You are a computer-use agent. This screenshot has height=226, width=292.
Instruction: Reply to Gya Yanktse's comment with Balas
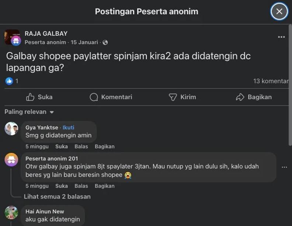[x=81, y=146]
